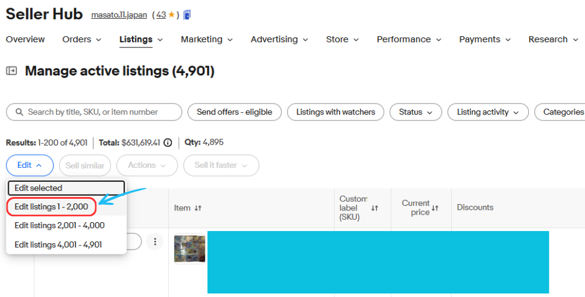Screen dimensions: 585x297
Task: Focus the search by title, SKU field
Action: click(94, 112)
